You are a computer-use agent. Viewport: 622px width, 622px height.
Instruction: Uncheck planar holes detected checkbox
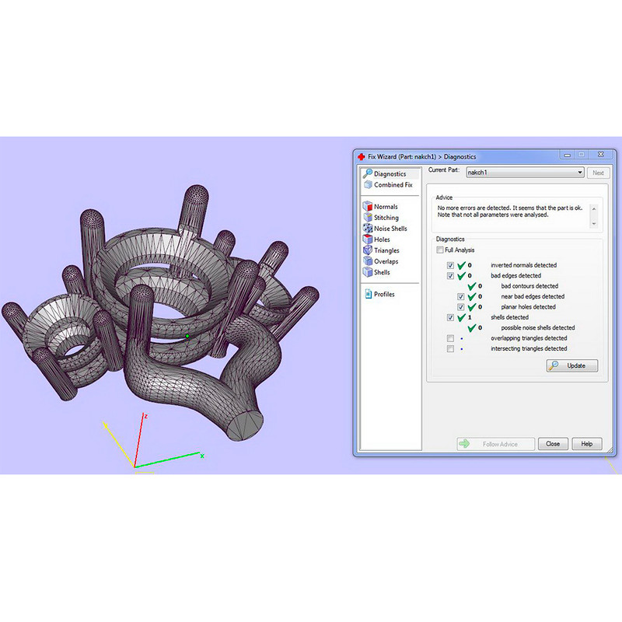[461, 307]
